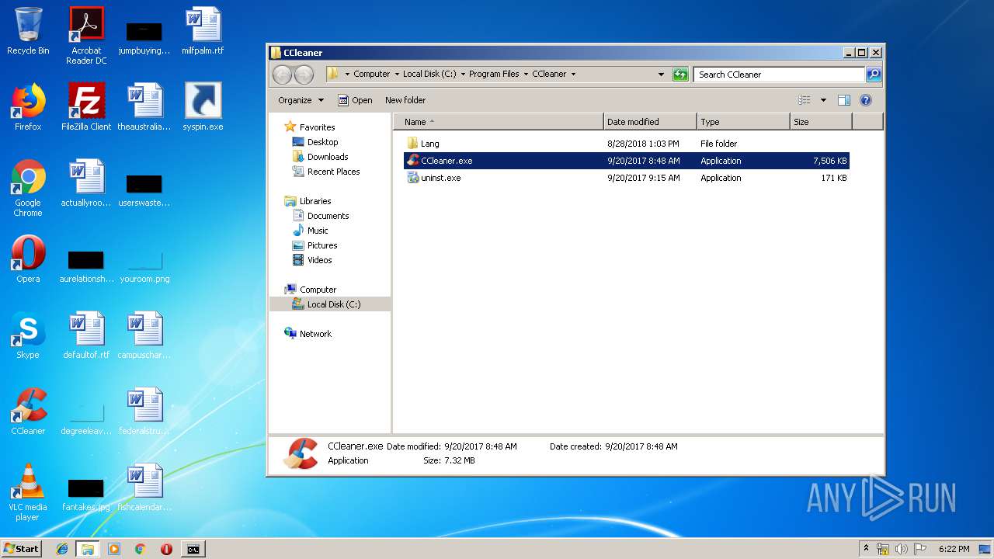994x559 pixels.
Task: Click Windows Explorer taskbar button
Action: pos(88,549)
